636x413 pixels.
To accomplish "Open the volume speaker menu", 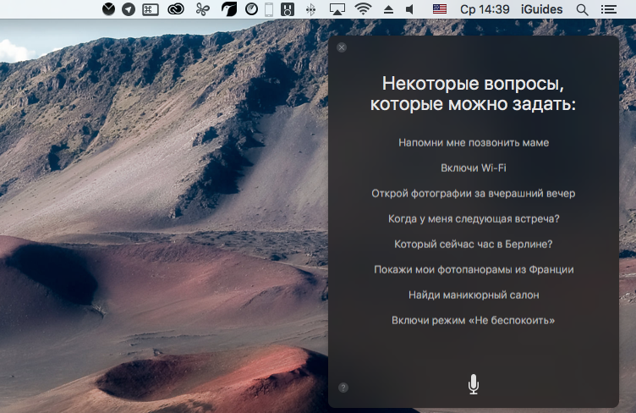I will 410,9.
